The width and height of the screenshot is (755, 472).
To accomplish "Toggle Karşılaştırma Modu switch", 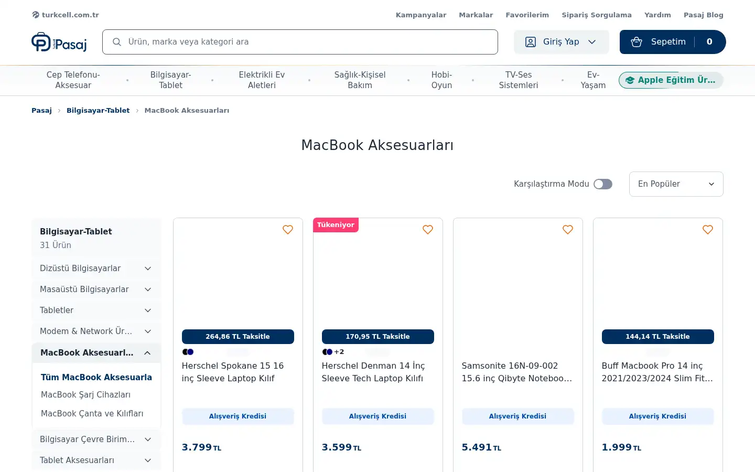I will [x=603, y=184].
